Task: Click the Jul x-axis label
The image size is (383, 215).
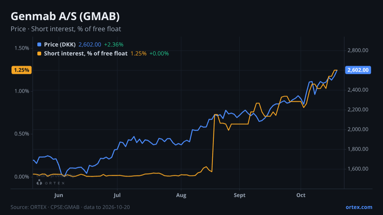Action: (x=117, y=195)
